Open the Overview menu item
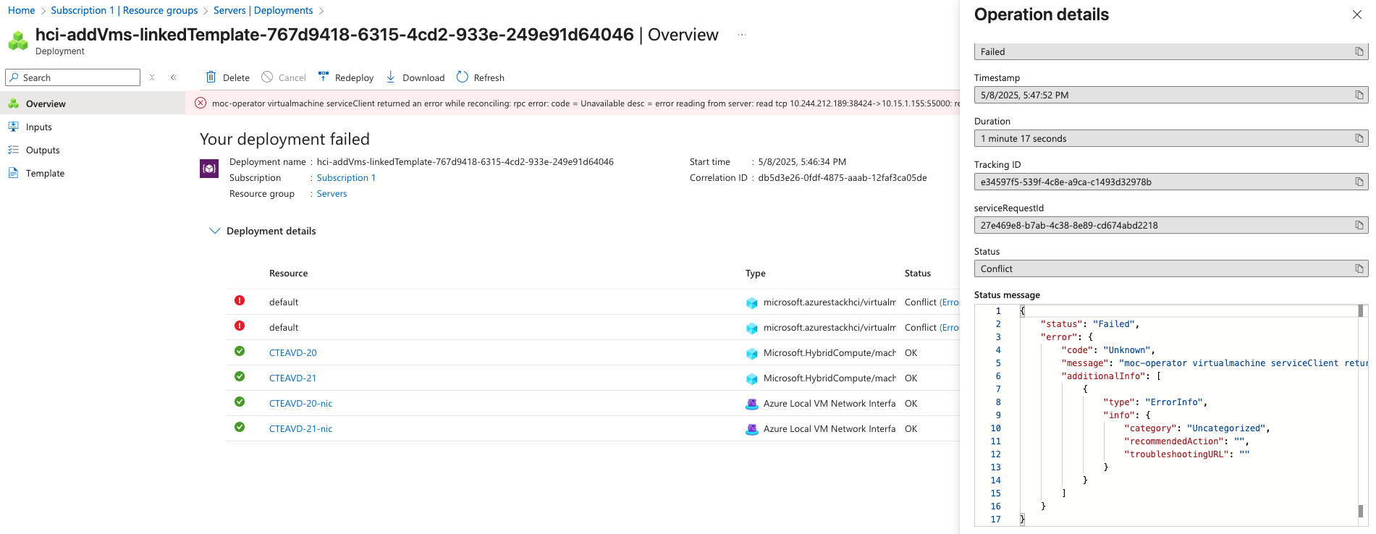 click(93, 103)
